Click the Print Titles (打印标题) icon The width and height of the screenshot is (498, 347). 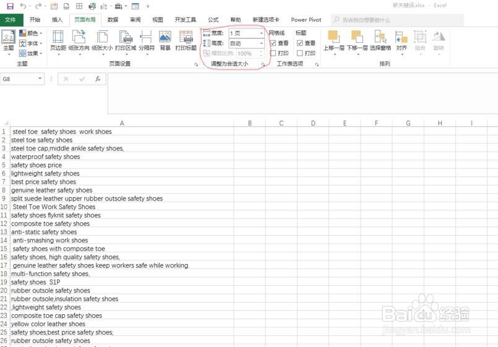click(x=186, y=37)
